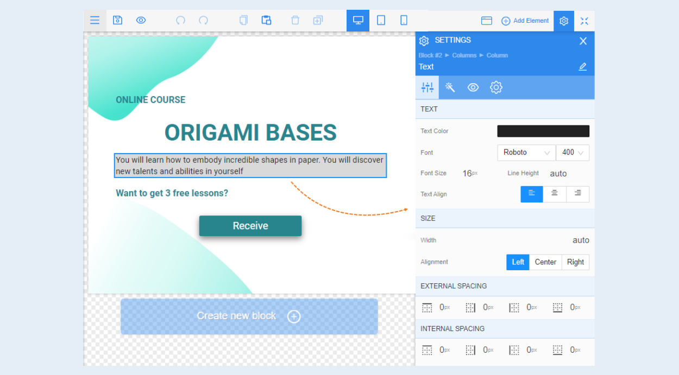Image resolution: width=679 pixels, height=375 pixels.
Task: Undo the last action
Action: pos(180,21)
